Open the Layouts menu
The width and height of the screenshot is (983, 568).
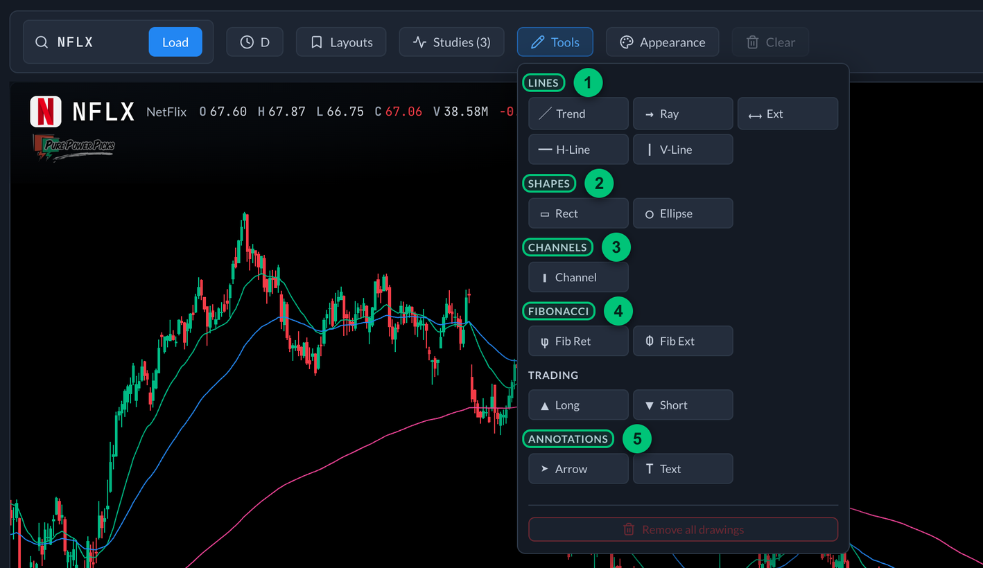click(341, 42)
